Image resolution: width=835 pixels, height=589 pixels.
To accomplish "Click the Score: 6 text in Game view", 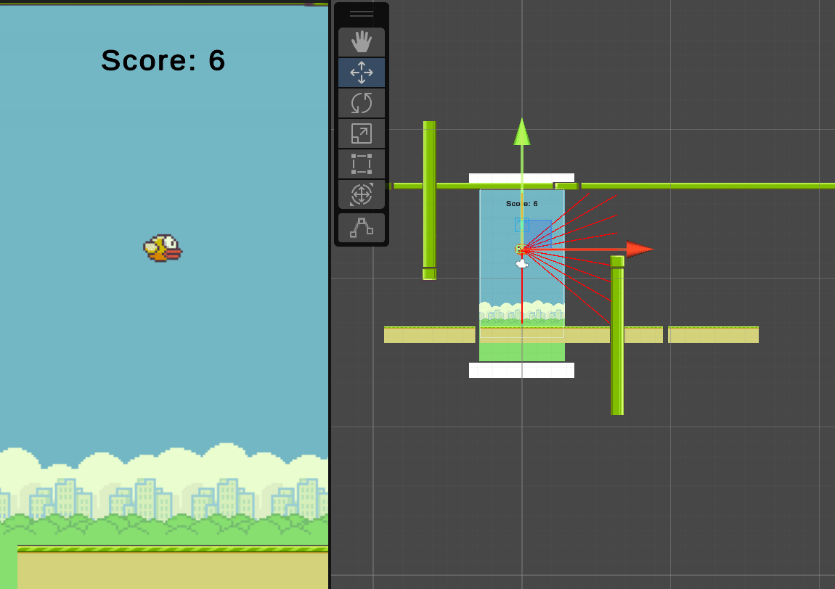I will (163, 60).
